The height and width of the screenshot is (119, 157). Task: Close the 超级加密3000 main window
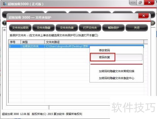tap(149, 2)
